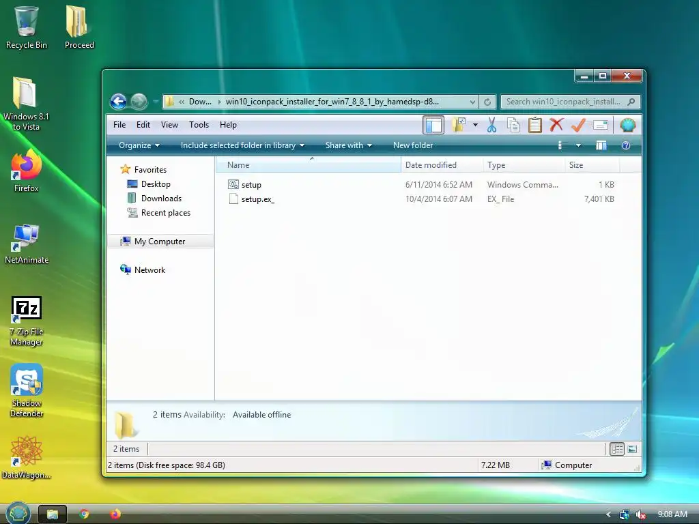Screen dimensions: 699x524
Task: Click the Copy icon in the toolbar
Action: coord(513,126)
